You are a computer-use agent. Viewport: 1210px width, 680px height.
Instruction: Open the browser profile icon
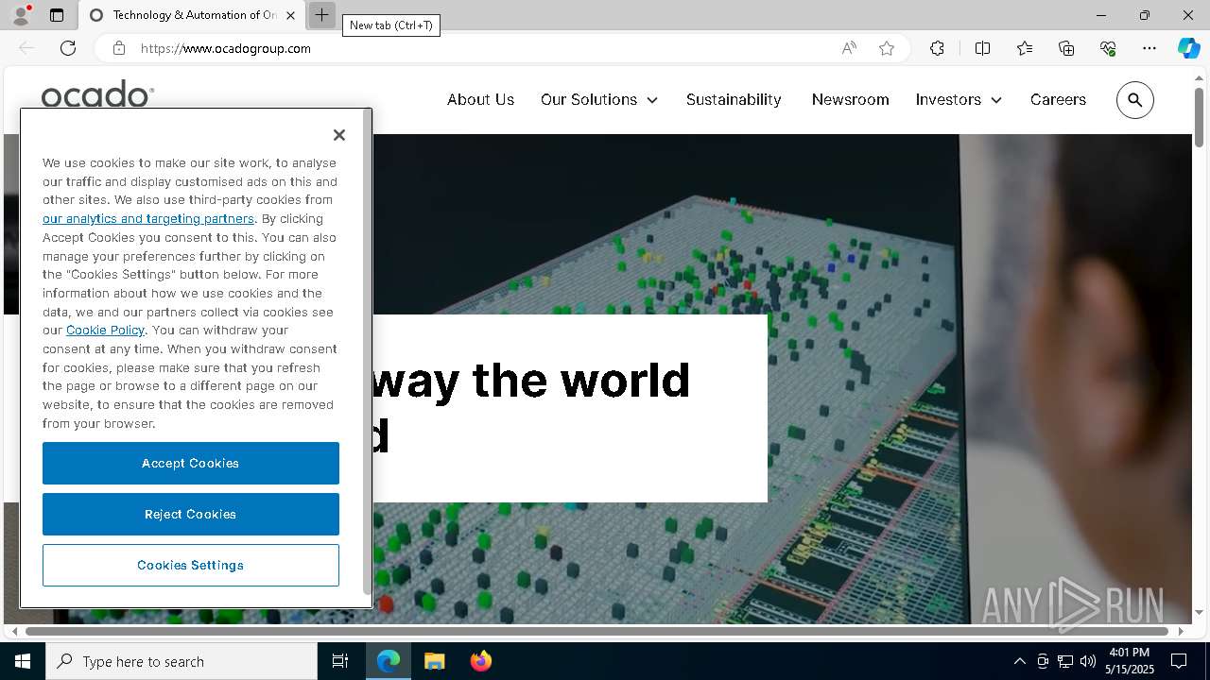point(20,15)
